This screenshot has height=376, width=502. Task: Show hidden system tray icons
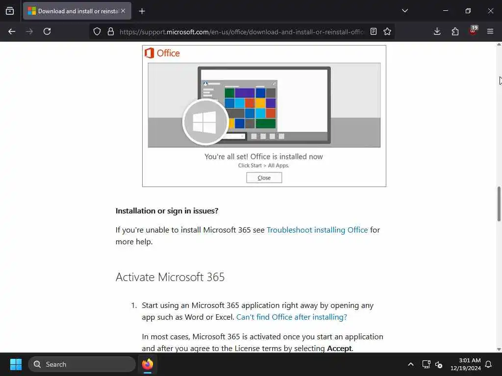tap(411, 364)
